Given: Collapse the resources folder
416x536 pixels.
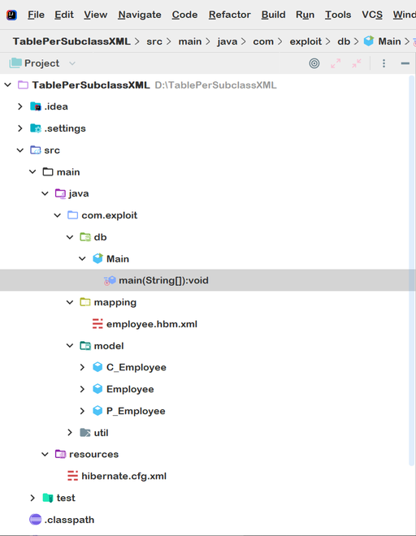Looking at the screenshot, I should click(45, 454).
